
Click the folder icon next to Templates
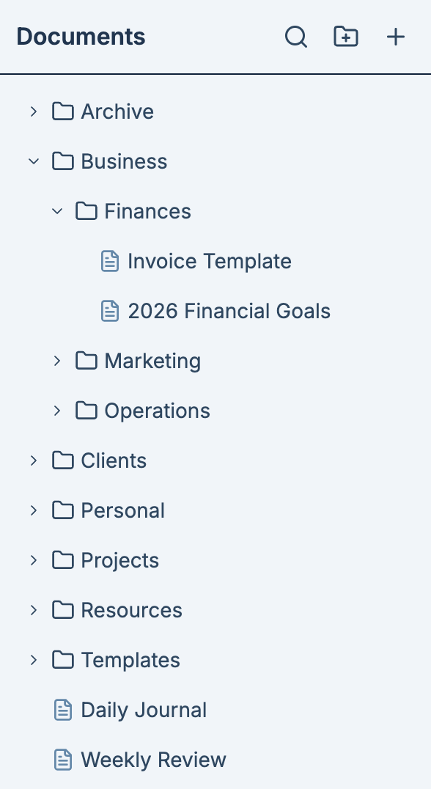pos(63,659)
